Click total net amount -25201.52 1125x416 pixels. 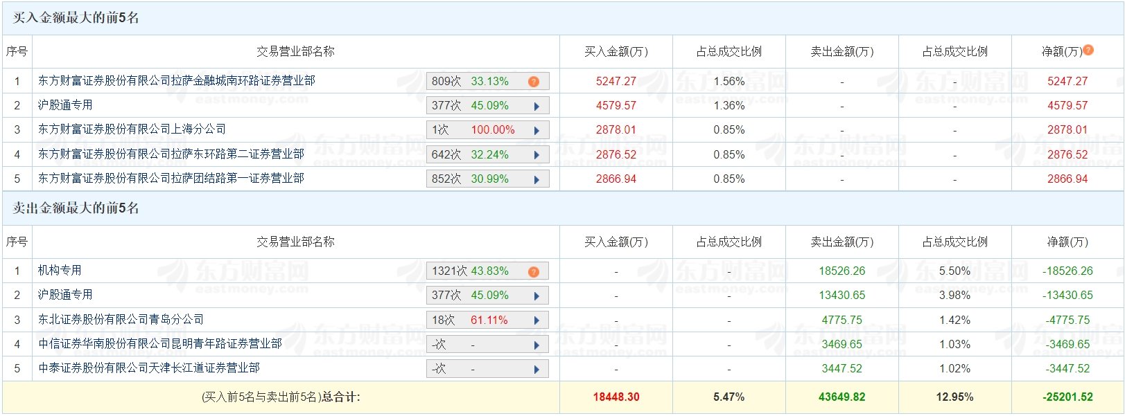(1067, 397)
